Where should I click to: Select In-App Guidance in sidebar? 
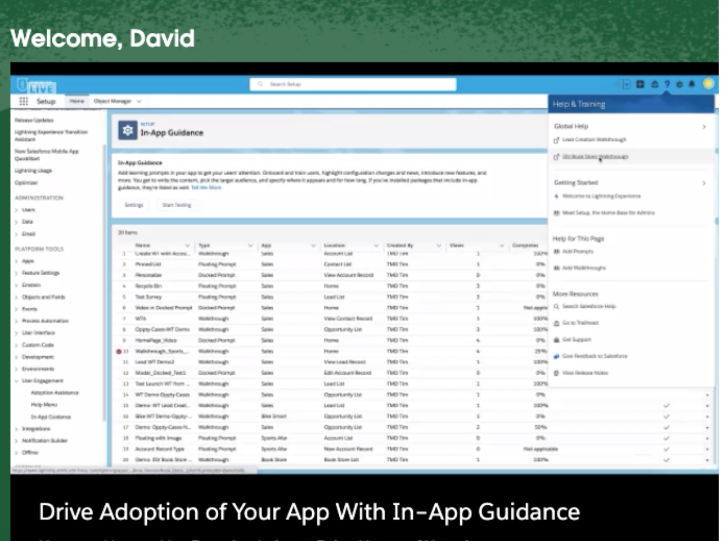[x=51, y=417]
